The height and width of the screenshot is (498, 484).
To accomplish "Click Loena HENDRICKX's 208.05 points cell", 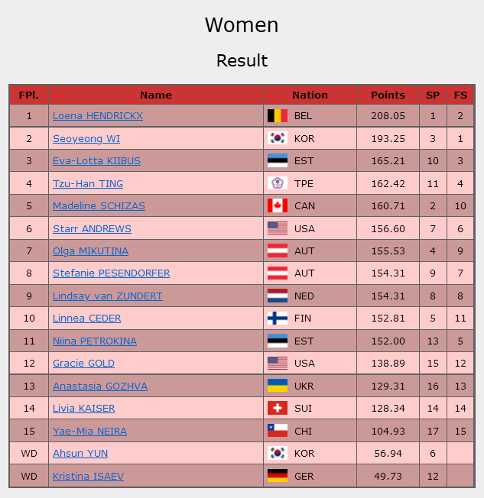I will click(388, 116).
